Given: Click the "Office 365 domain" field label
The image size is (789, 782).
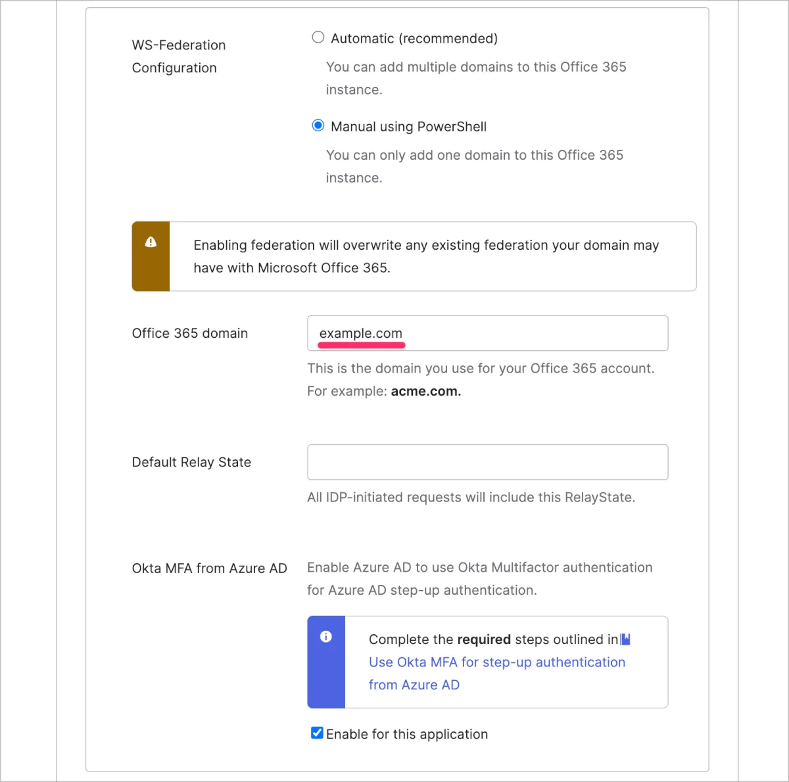Looking at the screenshot, I should tap(189, 333).
